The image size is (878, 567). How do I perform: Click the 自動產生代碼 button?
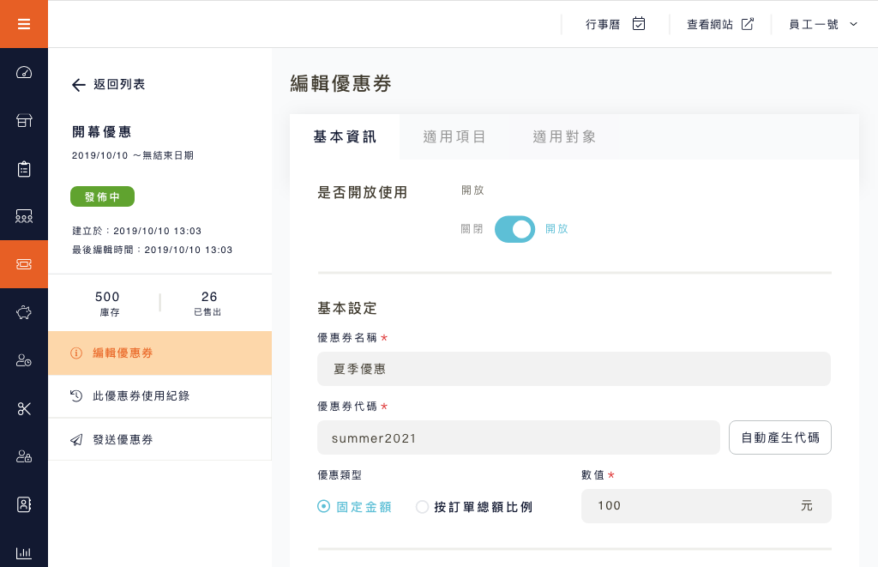(780, 437)
